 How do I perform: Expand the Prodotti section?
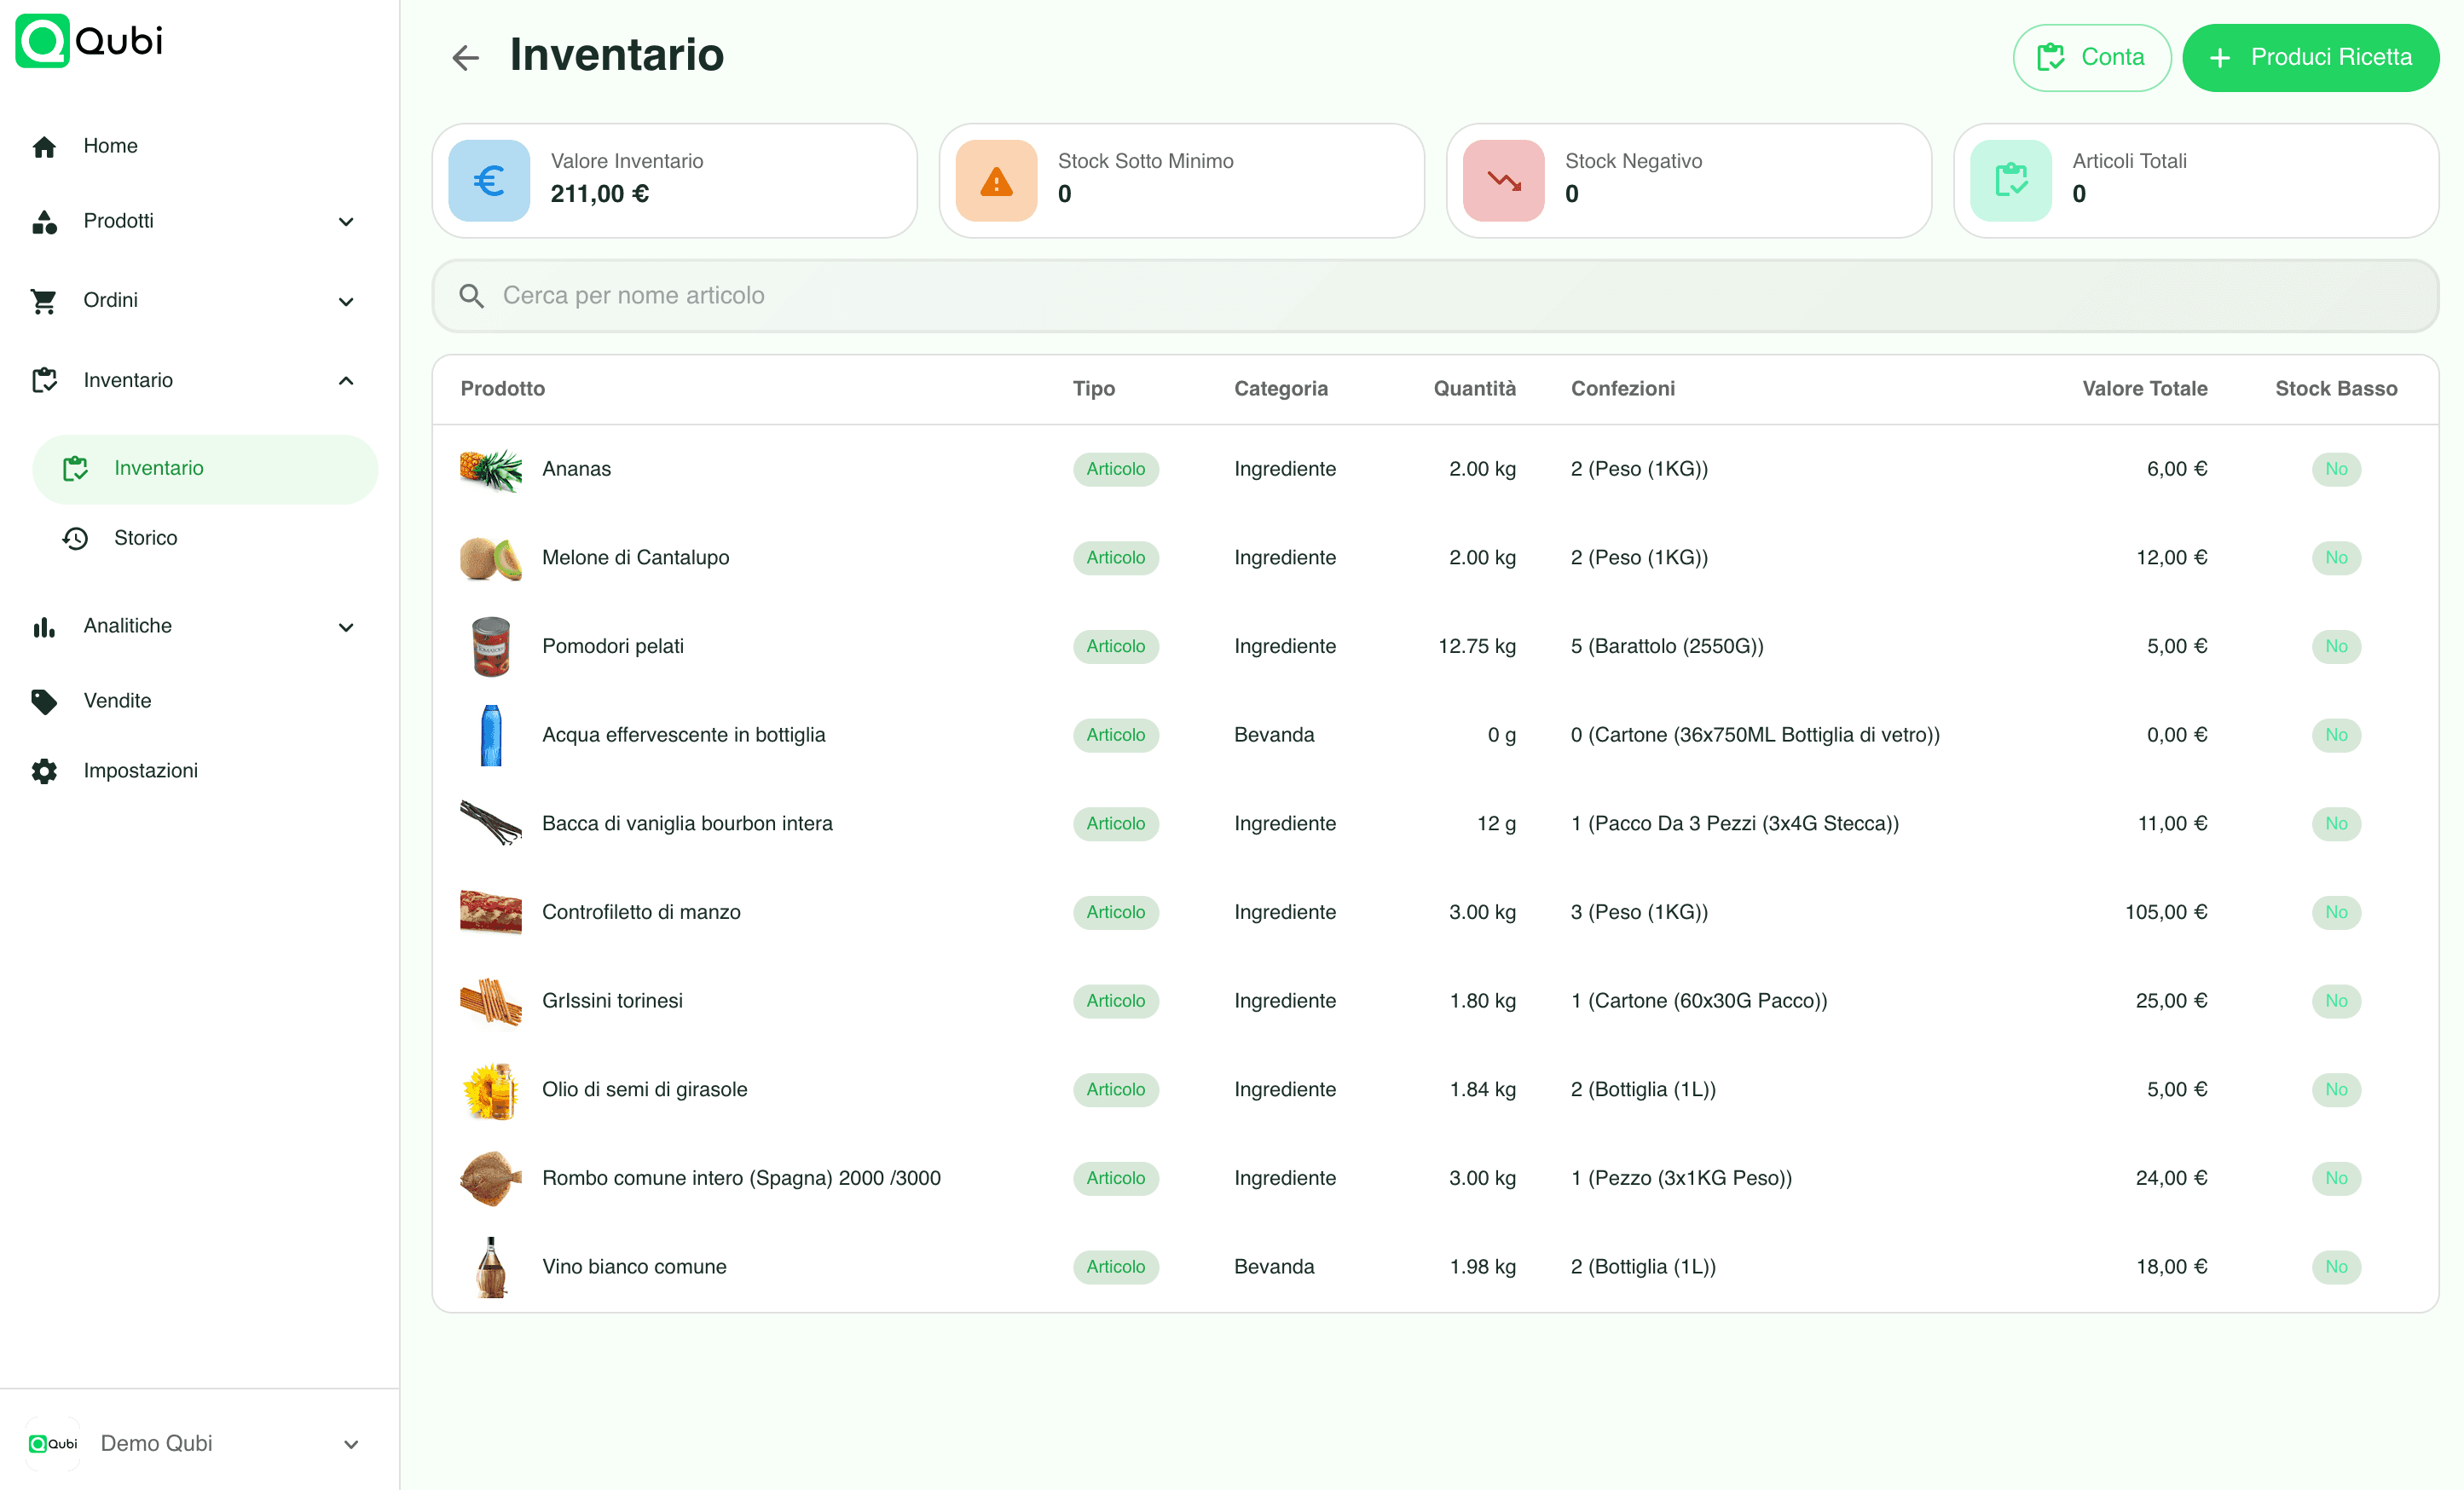[346, 222]
